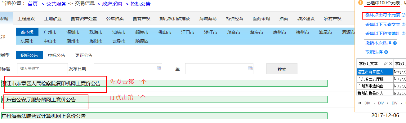The width and height of the screenshot is (406, 123).
Task: Switch to 工程建设 category tab
Action: pyautogui.click(x=26, y=19)
